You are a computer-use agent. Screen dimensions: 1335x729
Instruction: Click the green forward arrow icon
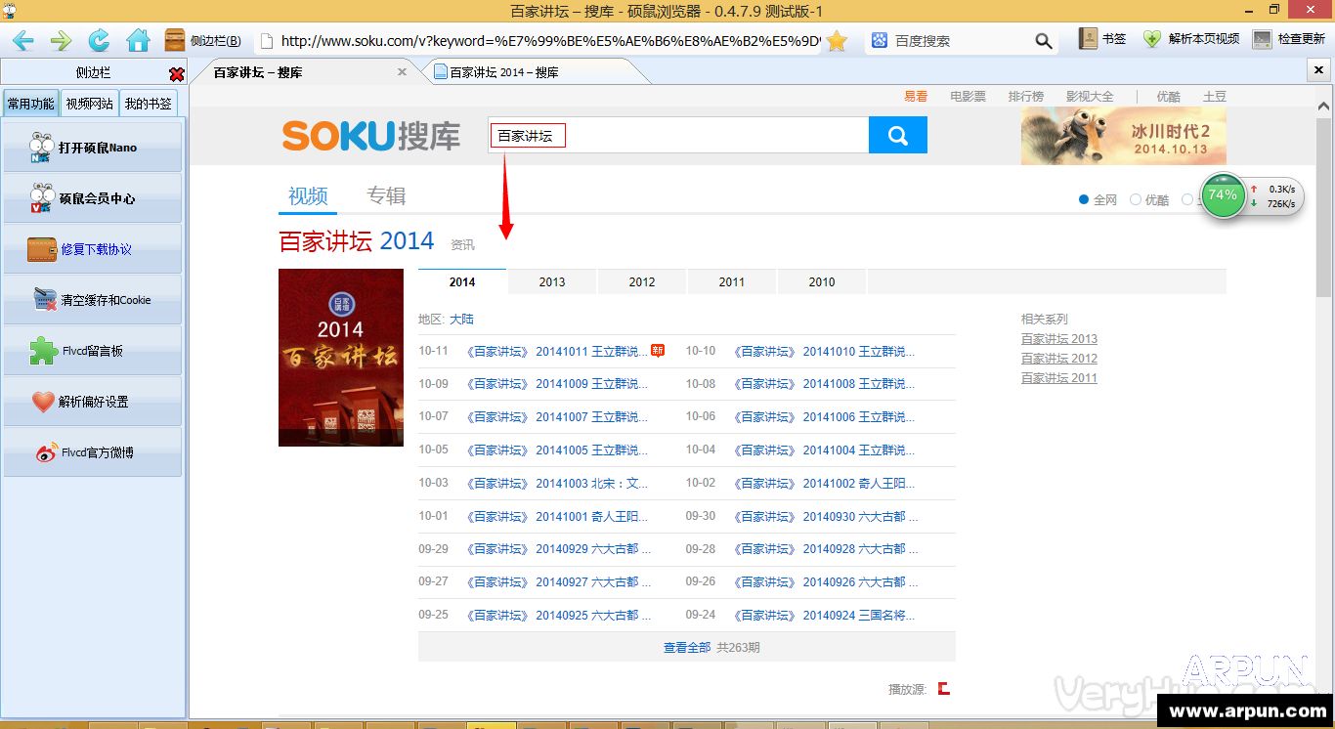click(61, 40)
